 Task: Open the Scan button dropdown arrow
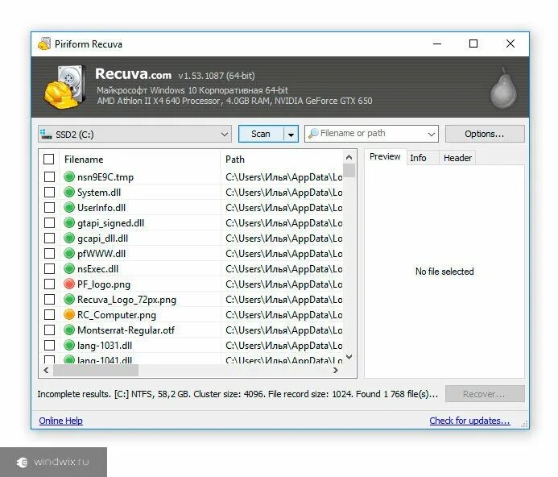pyautogui.click(x=291, y=134)
